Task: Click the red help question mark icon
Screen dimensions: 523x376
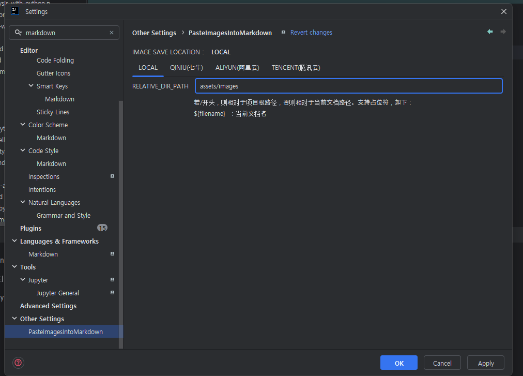Action: [19, 363]
